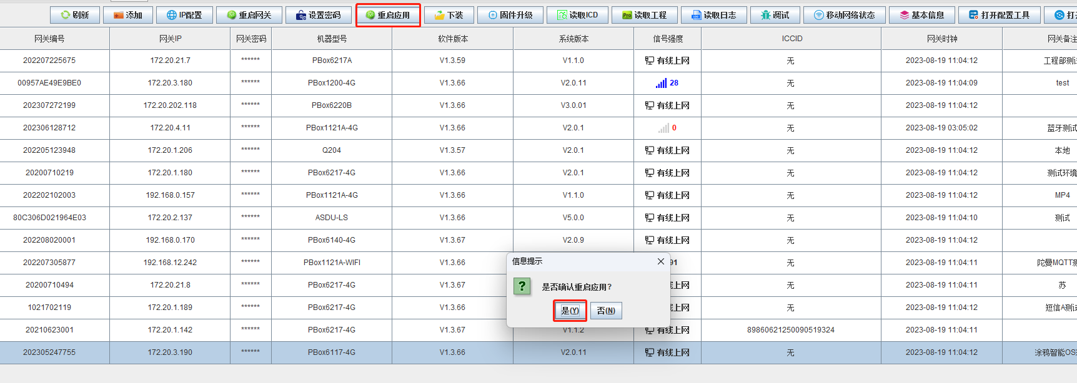The image size is (1077, 383).
Task: Click 有线上网 icon in row 202207225675
Action: pyautogui.click(x=650, y=61)
